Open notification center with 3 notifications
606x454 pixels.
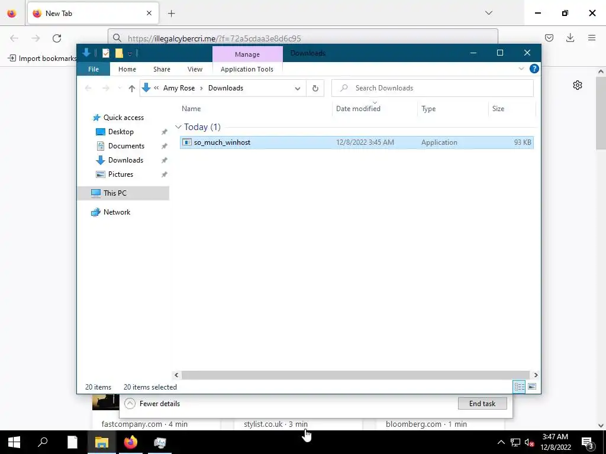coord(588,443)
